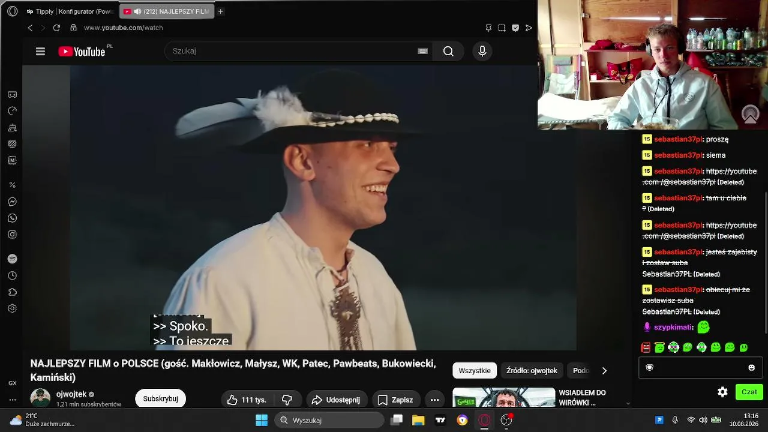Open chat settings gear icon
Image resolution: width=768 pixels, height=432 pixels.
coord(722,392)
